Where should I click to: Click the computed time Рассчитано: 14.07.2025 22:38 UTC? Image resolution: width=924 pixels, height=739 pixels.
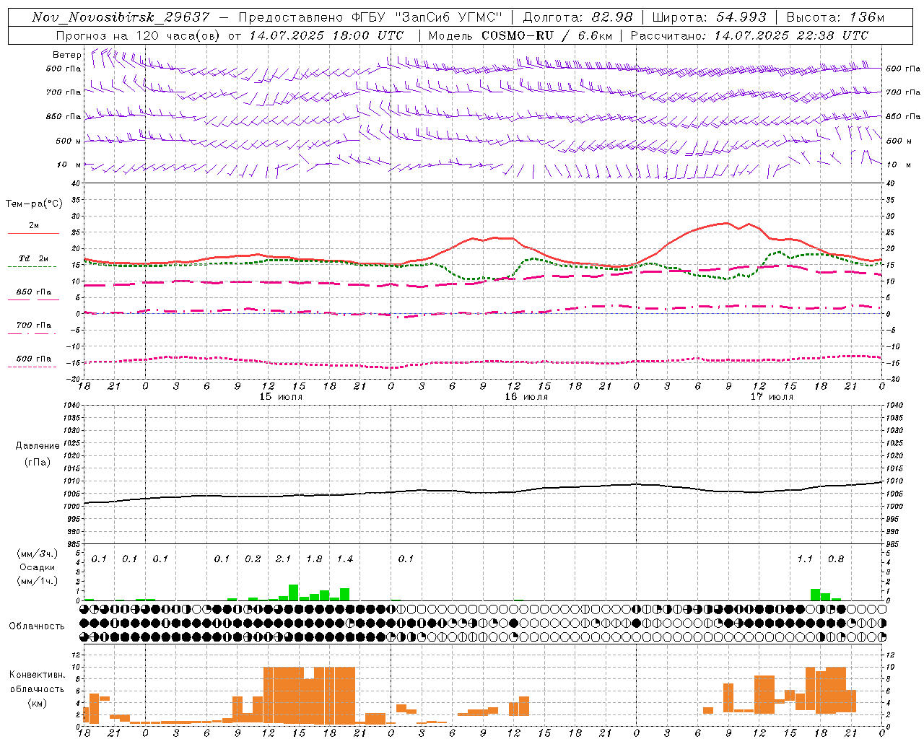click(749, 35)
